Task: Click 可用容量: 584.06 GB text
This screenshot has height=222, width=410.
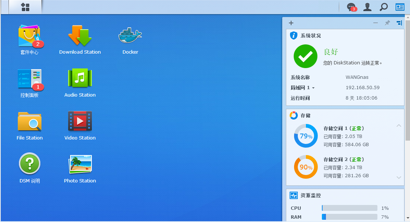Action: pyautogui.click(x=346, y=144)
